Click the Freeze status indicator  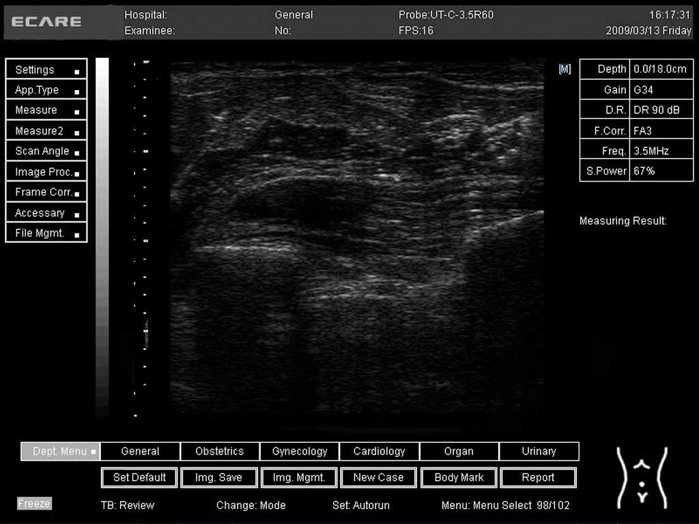[x=34, y=504]
